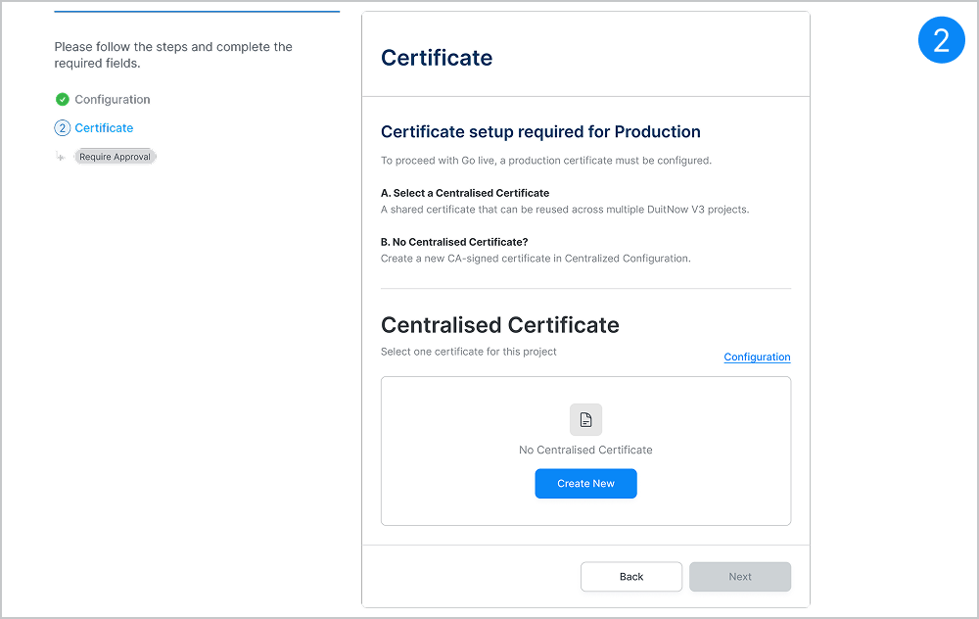Click the step 2 circle icon
This screenshot has height=619, width=979.
tap(63, 128)
